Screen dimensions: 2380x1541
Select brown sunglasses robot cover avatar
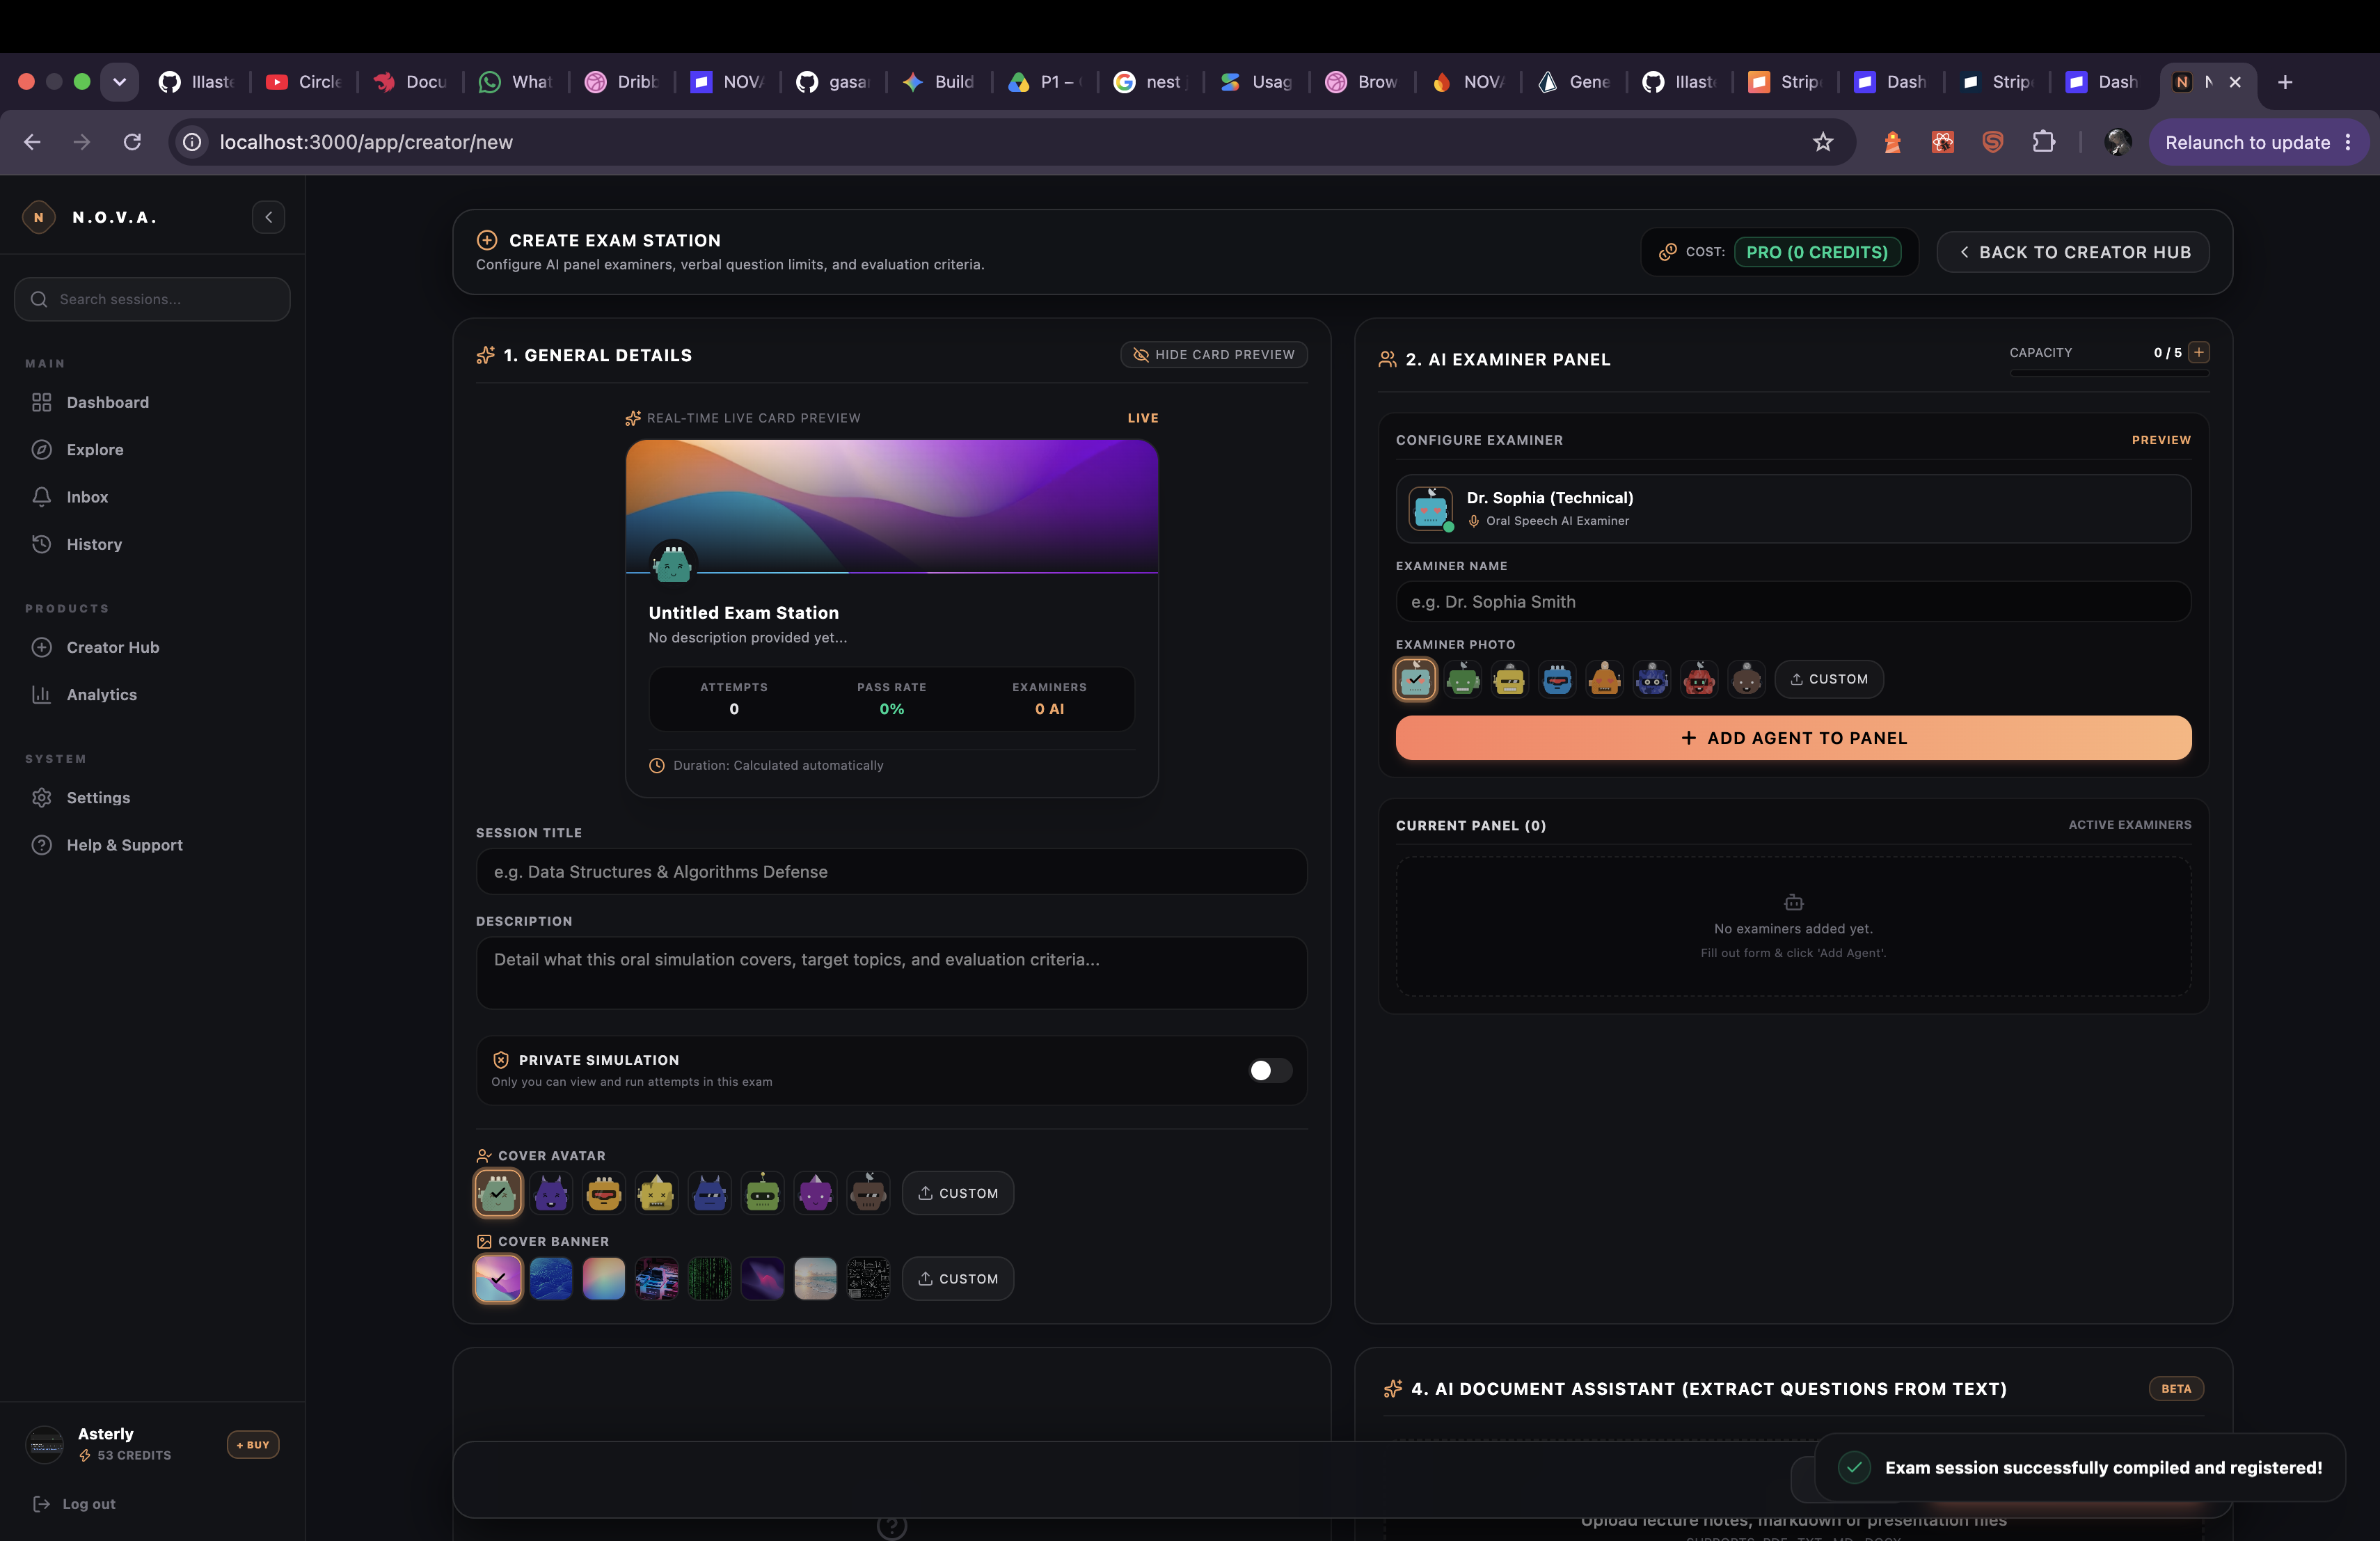(868, 1193)
